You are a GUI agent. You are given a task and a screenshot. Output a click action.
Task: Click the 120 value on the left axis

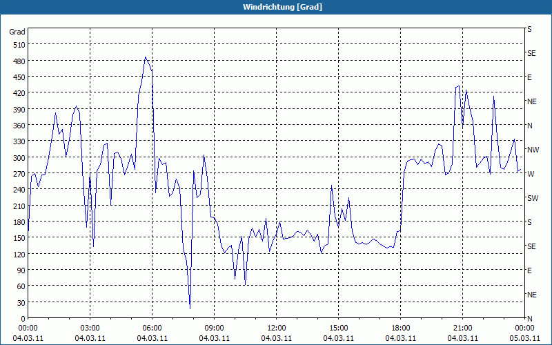(19, 255)
